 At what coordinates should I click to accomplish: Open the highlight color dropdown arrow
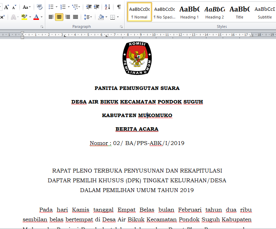30,17
